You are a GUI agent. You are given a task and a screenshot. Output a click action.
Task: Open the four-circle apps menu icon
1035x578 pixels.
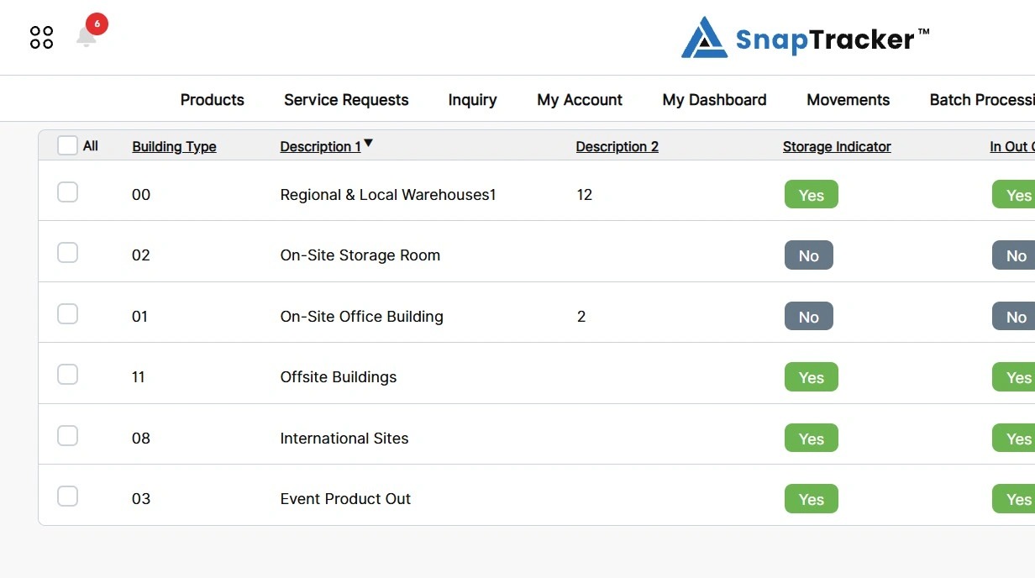(x=41, y=37)
